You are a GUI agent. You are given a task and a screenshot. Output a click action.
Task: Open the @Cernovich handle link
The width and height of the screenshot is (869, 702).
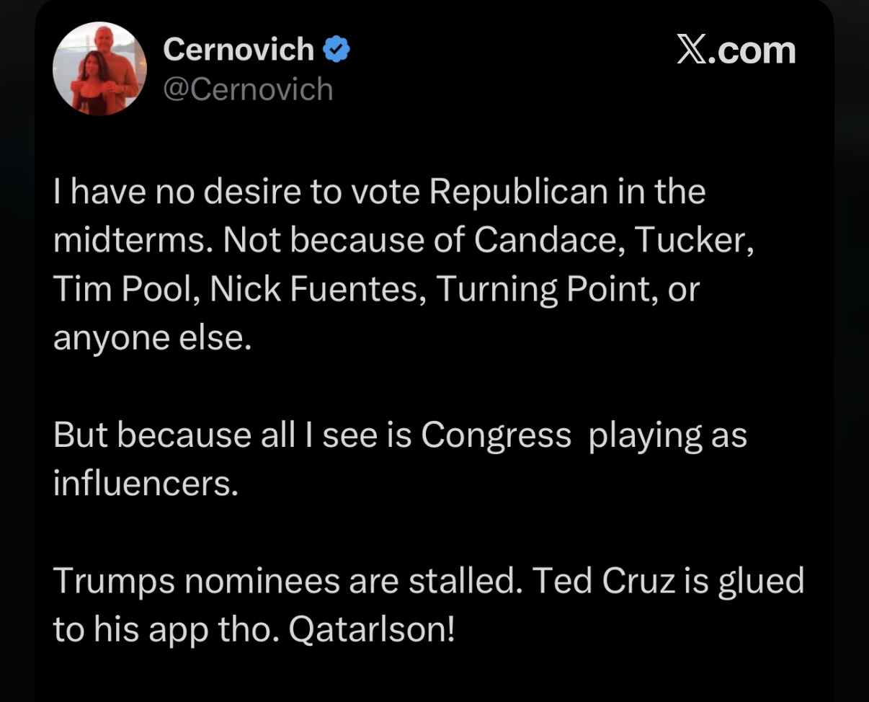(248, 89)
